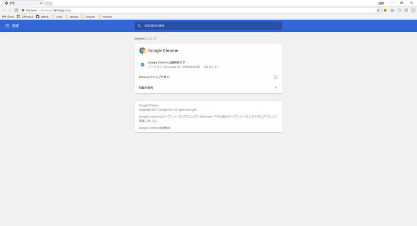Open the Chrome three-dot menu
The height and width of the screenshot is (226, 417).
point(413,10)
